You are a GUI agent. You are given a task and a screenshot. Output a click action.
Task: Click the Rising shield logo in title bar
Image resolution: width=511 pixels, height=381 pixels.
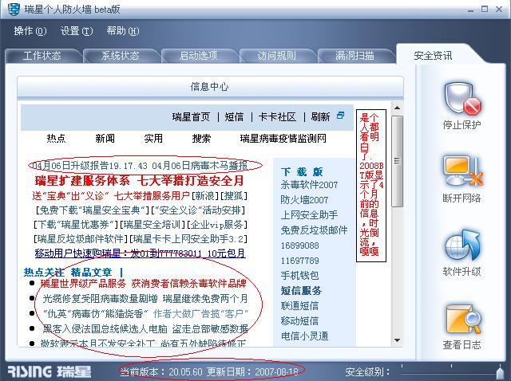tap(14, 9)
